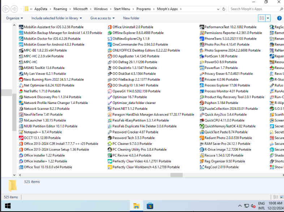The width and height of the screenshot is (284, 212).
Task: Select the Office Tool 10.19.8.0 x64 icon
Action: pyautogui.click(x=21, y=167)
